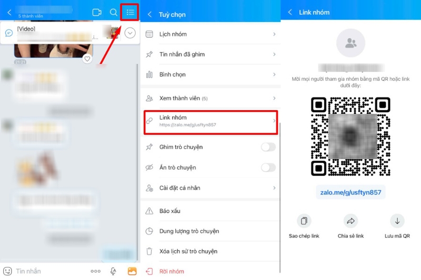Open the image gallery picker icon
Image resolution: width=421 pixels, height=280 pixels.
pyautogui.click(x=132, y=271)
